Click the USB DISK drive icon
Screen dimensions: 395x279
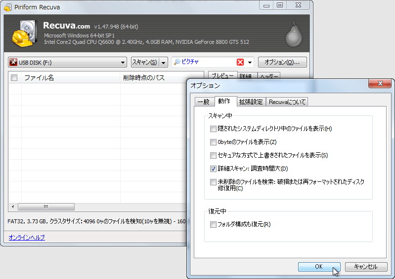tap(13, 62)
